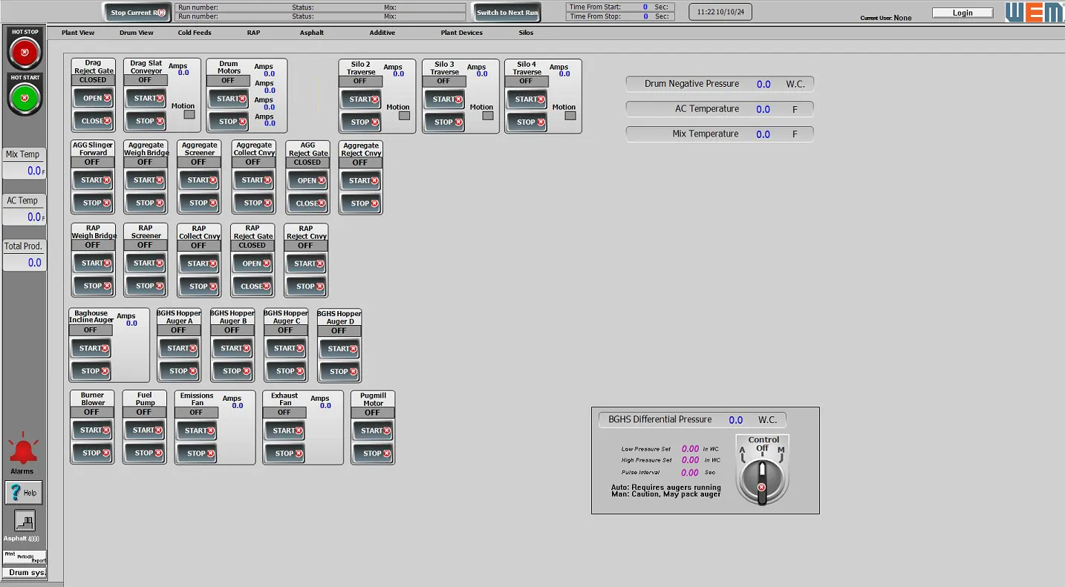Viewport: 1065px width, 587px height.
Task: Click Switch to Next Run button
Action: [507, 13]
